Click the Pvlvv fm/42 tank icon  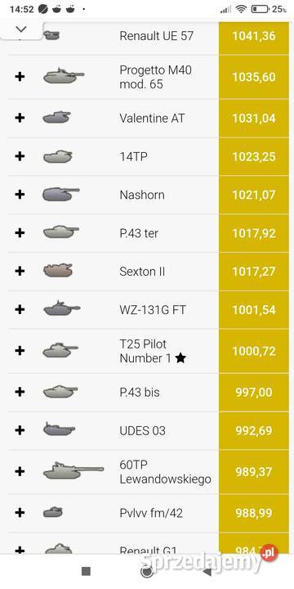(x=53, y=512)
